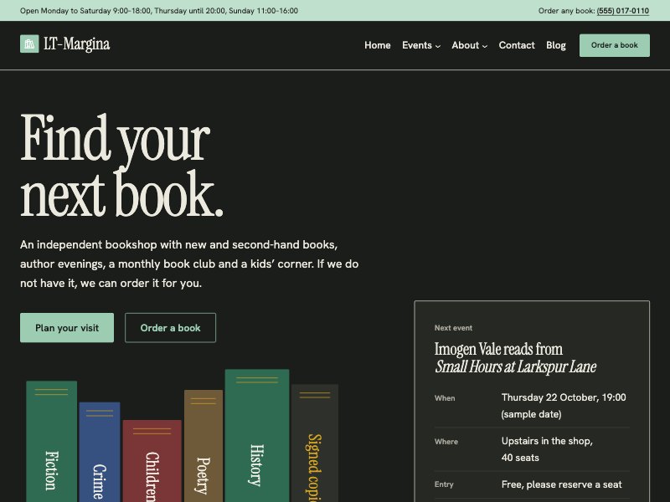Open the LT-Margina site name link
This screenshot has height=502, width=670.
pos(77,44)
